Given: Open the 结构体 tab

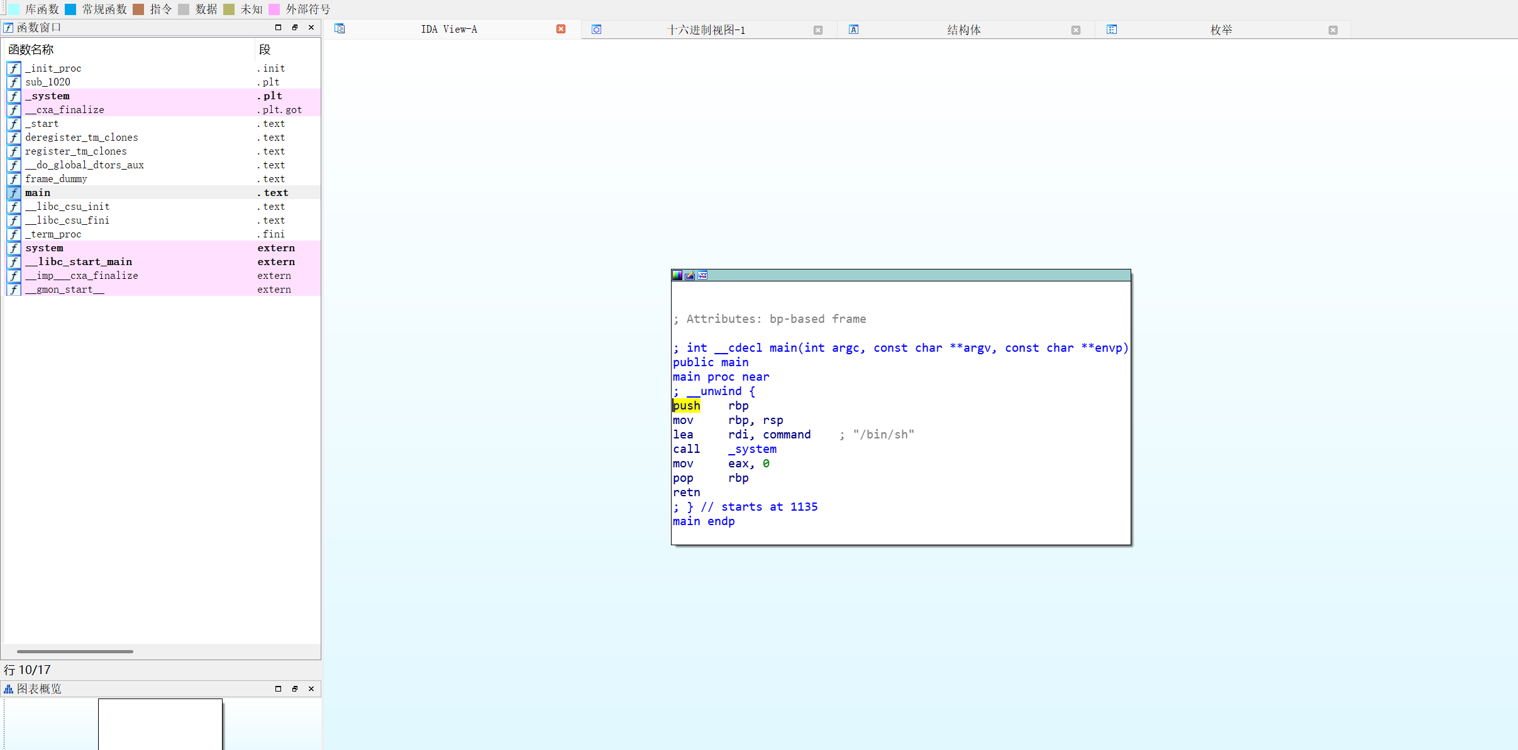Looking at the screenshot, I should click(x=963, y=30).
